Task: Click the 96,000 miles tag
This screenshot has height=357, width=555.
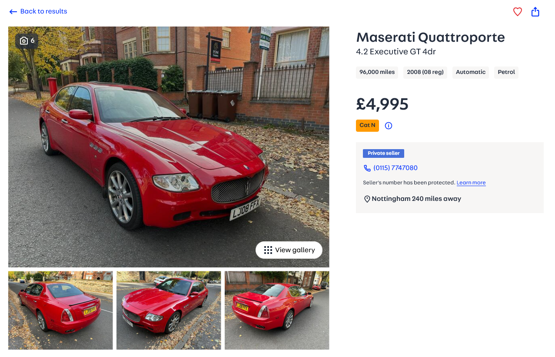Action: tap(377, 73)
